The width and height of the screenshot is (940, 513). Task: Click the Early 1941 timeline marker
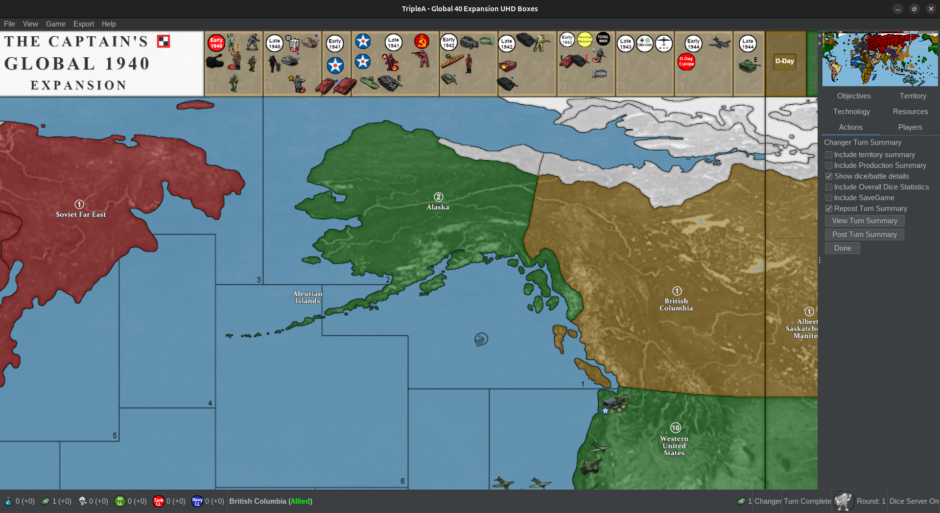[x=335, y=44]
